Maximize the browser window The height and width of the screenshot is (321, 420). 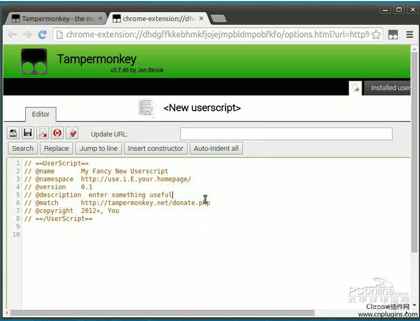point(399,10)
